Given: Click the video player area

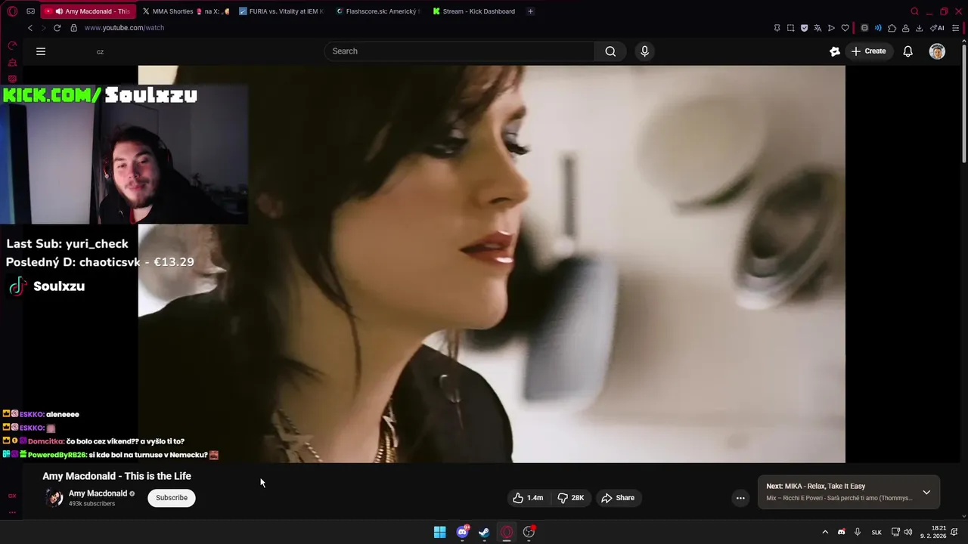Looking at the screenshot, I should pyautogui.click(x=492, y=264).
